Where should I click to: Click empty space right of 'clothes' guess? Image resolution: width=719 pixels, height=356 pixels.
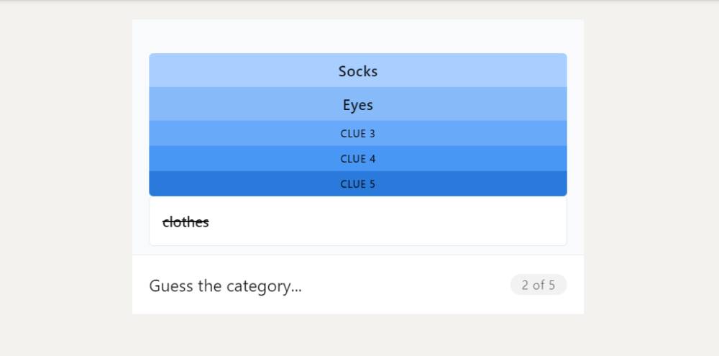coord(385,222)
